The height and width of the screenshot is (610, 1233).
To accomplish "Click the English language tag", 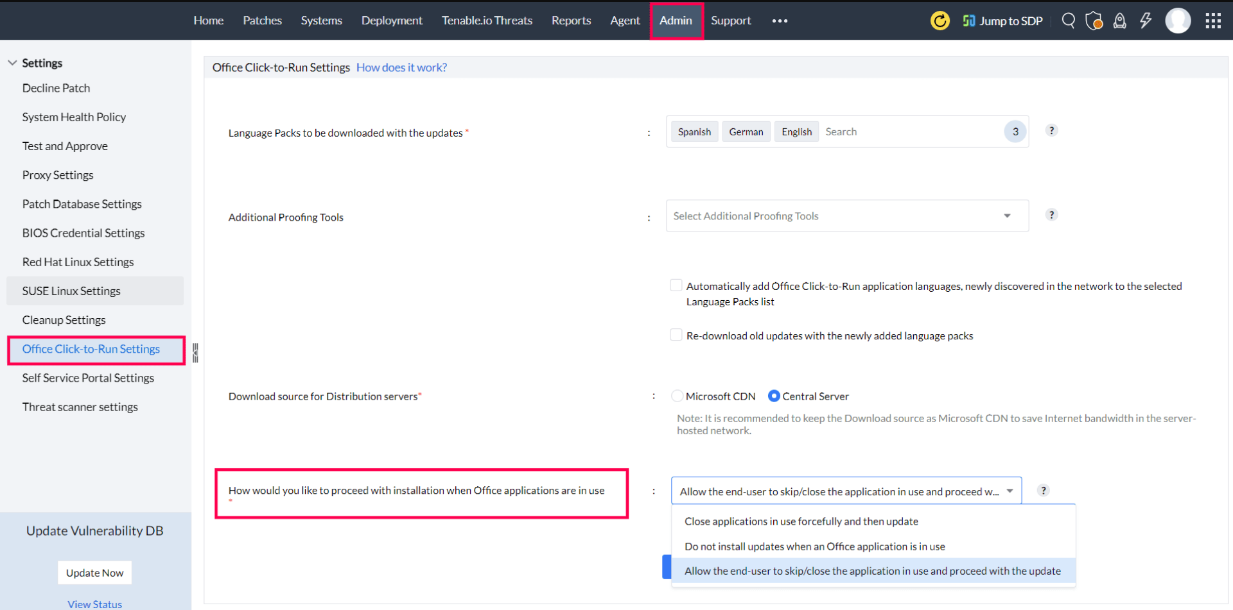I will [x=796, y=131].
